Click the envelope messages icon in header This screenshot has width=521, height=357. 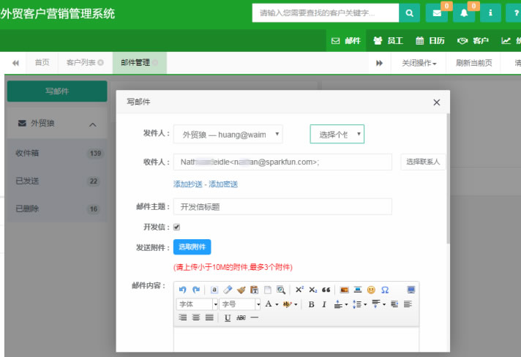pos(436,13)
